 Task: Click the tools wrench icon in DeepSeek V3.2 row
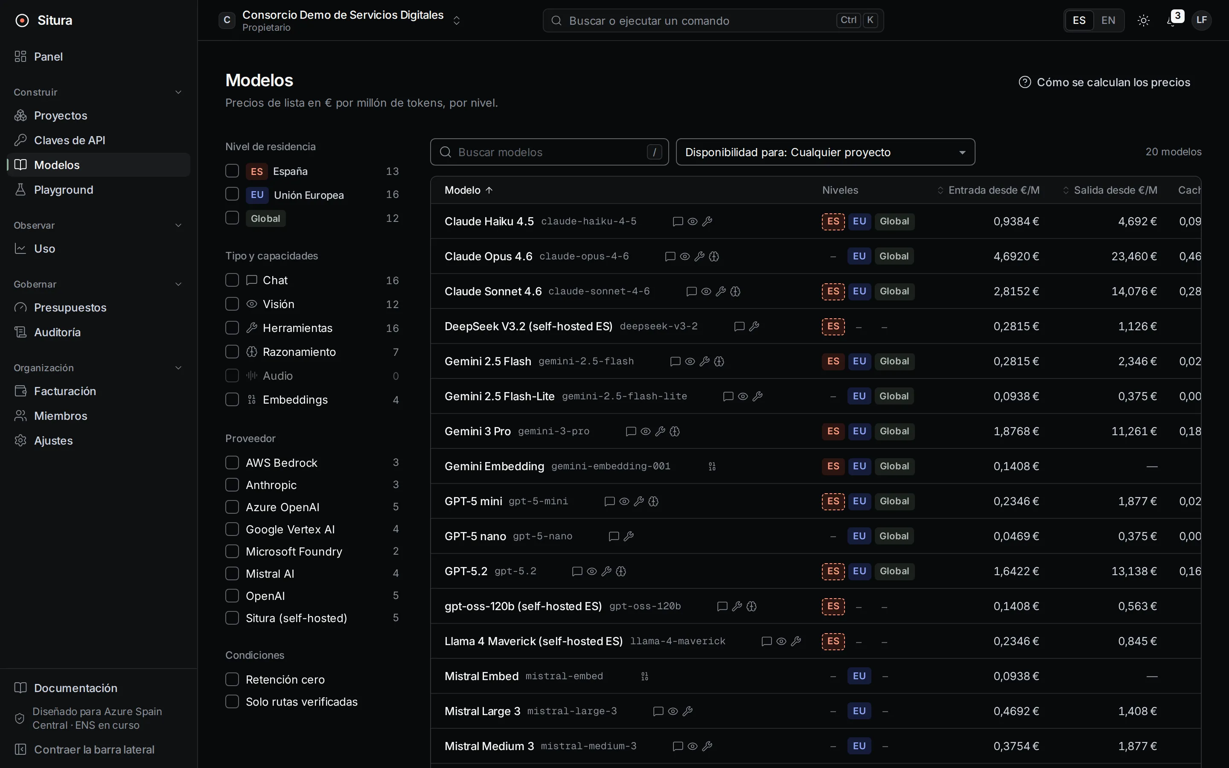754,326
